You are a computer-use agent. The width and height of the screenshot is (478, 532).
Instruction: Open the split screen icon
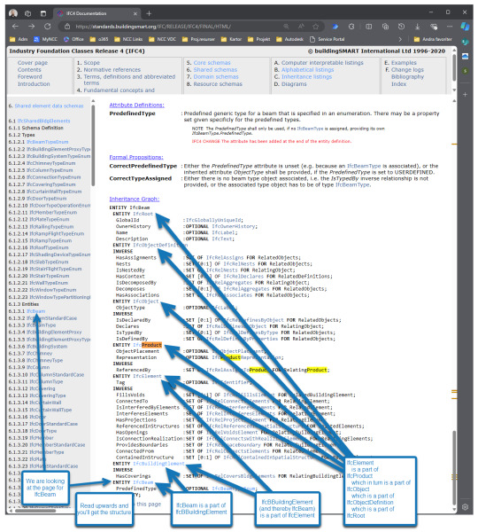coord(368,27)
